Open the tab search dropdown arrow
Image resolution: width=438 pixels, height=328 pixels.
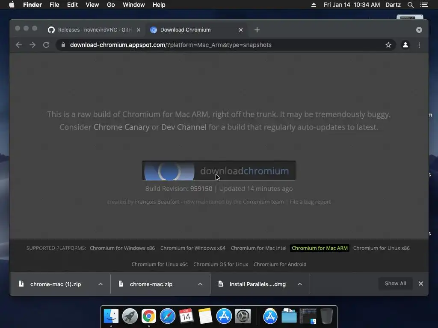pyautogui.click(x=419, y=30)
